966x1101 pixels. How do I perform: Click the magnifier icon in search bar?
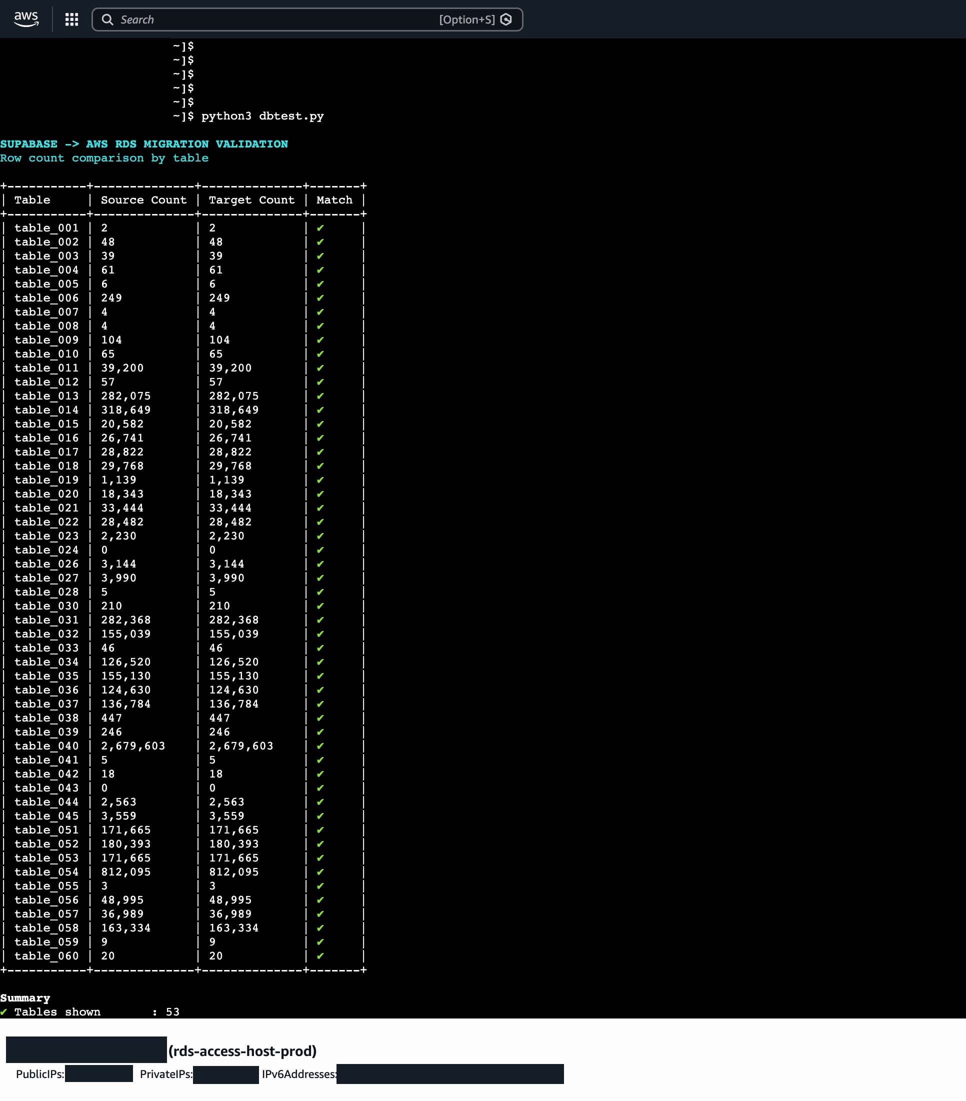pos(107,19)
